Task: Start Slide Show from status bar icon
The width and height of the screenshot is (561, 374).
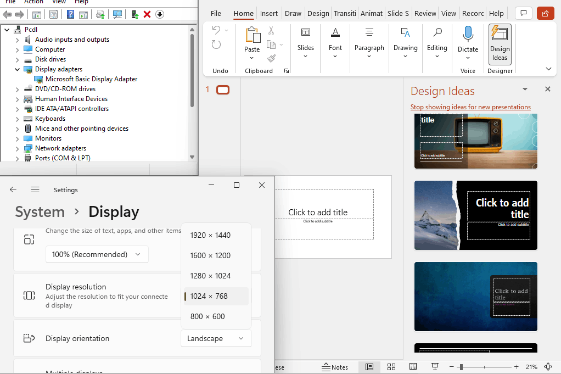Action: 435,367
